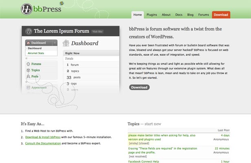This screenshot has width=251, height=163.
Task: Open the Download & Install bbPress link
Action: [43, 137]
